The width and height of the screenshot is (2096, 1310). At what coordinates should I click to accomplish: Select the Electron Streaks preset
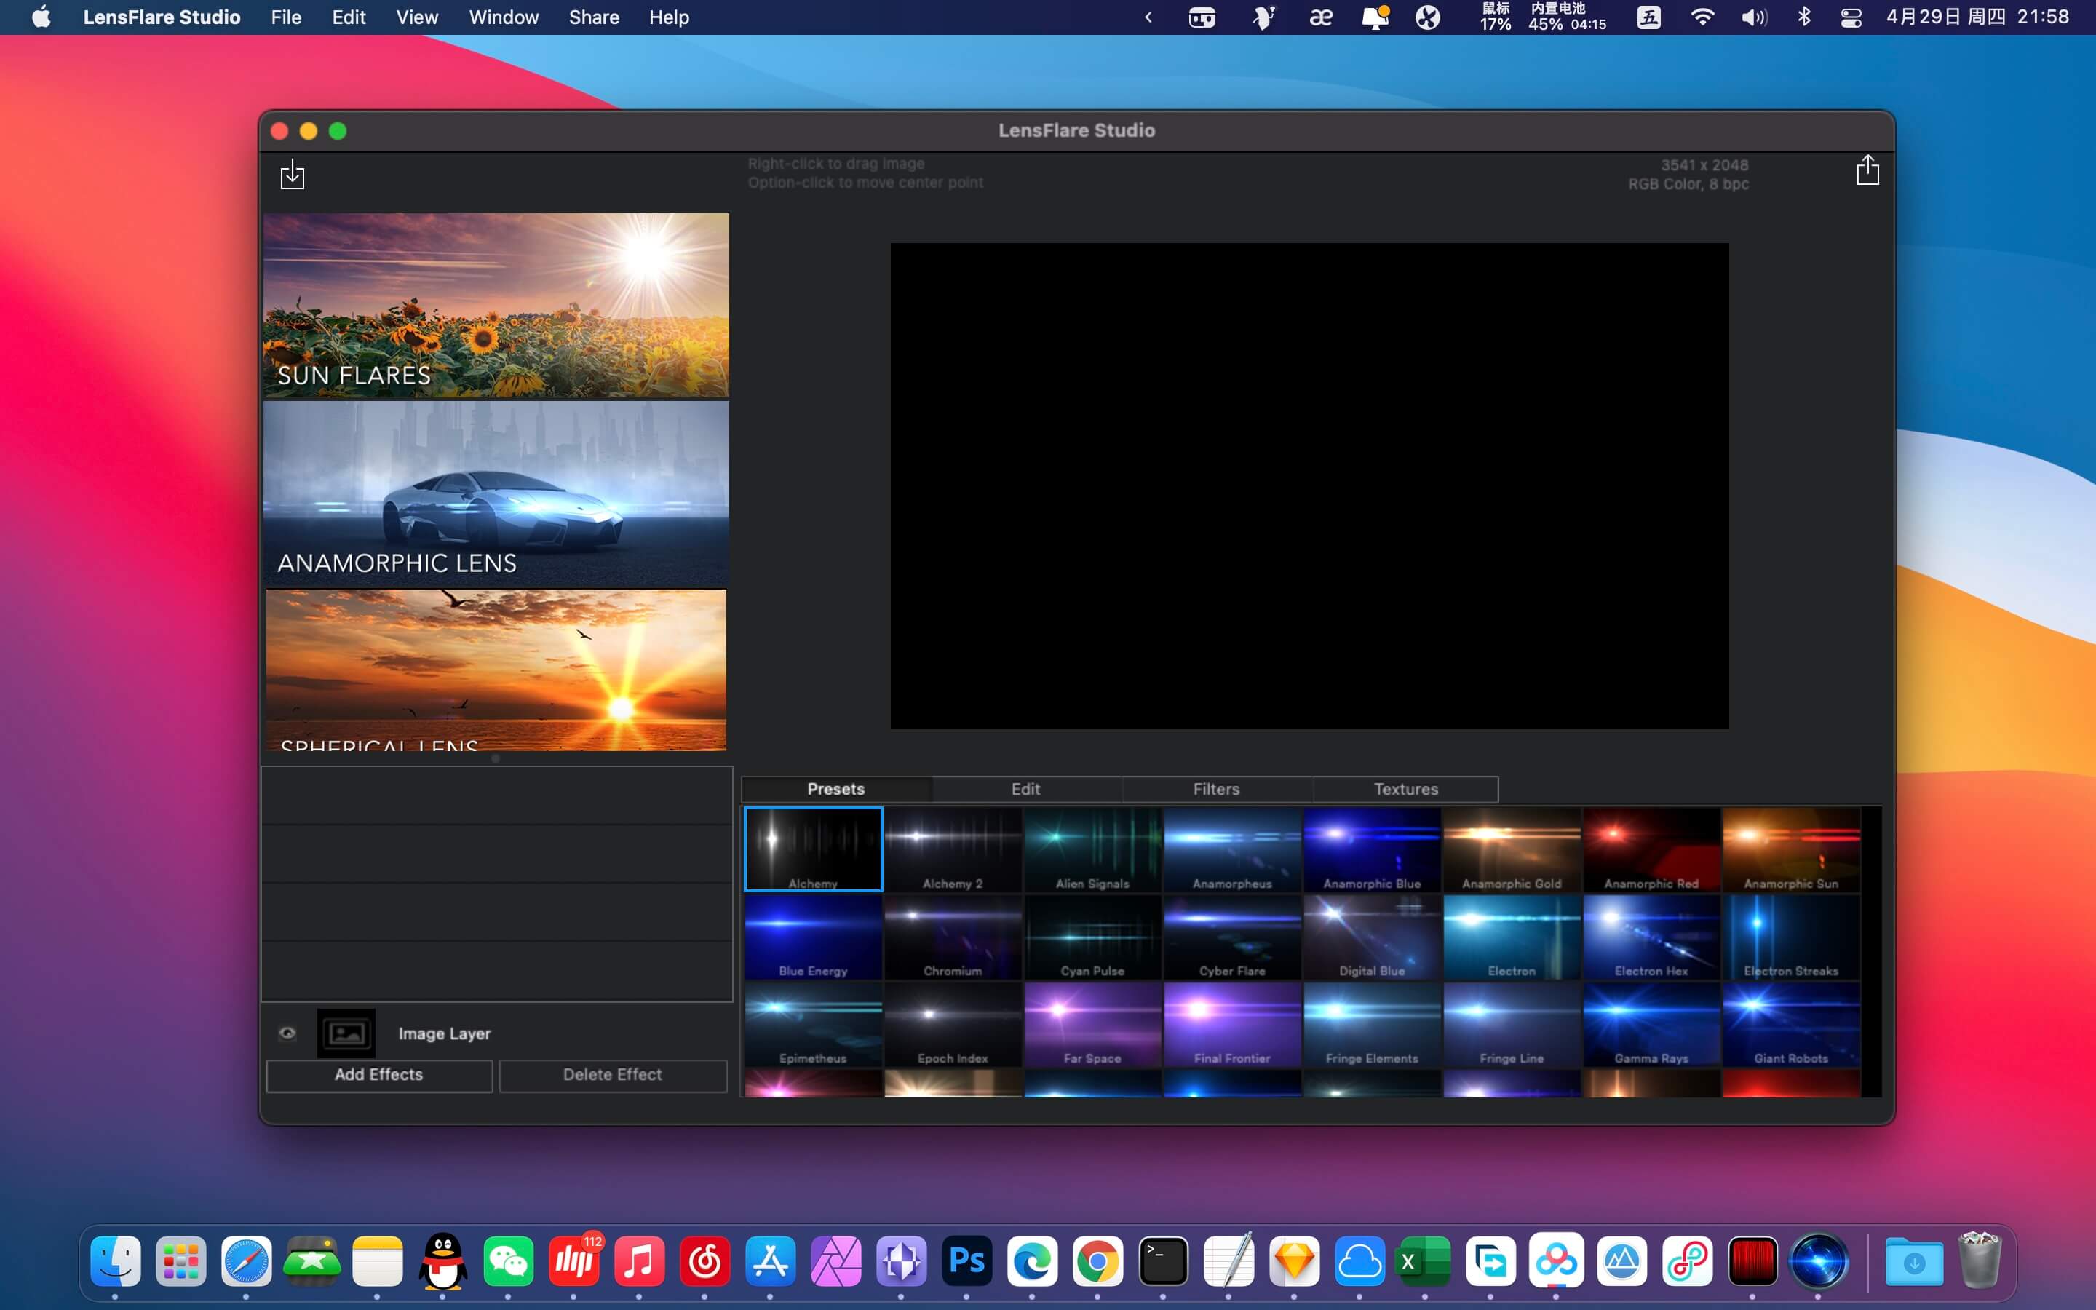tap(1791, 937)
